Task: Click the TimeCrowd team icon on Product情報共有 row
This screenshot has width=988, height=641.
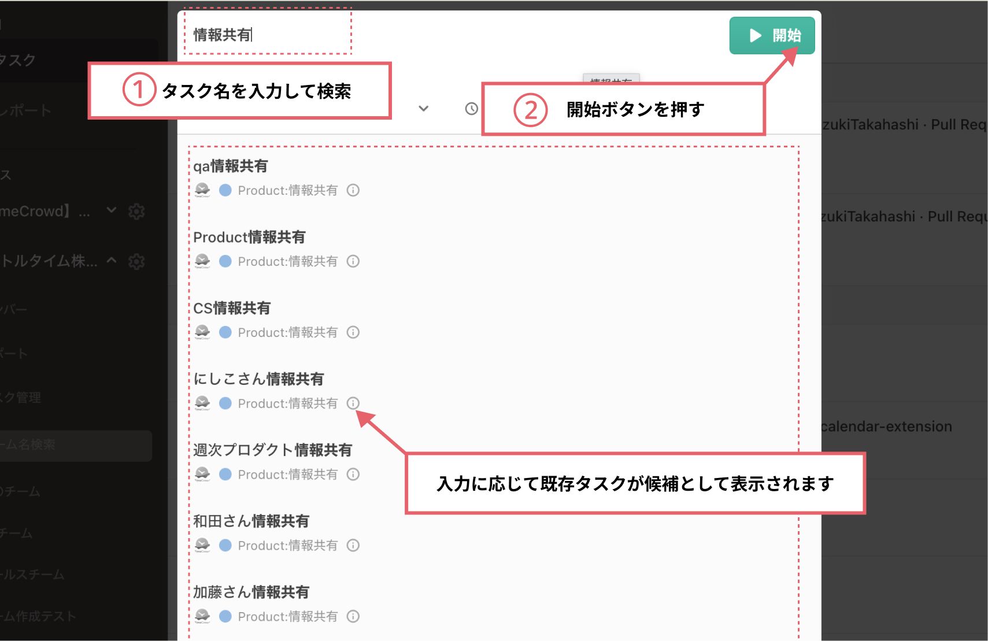Action: tap(202, 261)
